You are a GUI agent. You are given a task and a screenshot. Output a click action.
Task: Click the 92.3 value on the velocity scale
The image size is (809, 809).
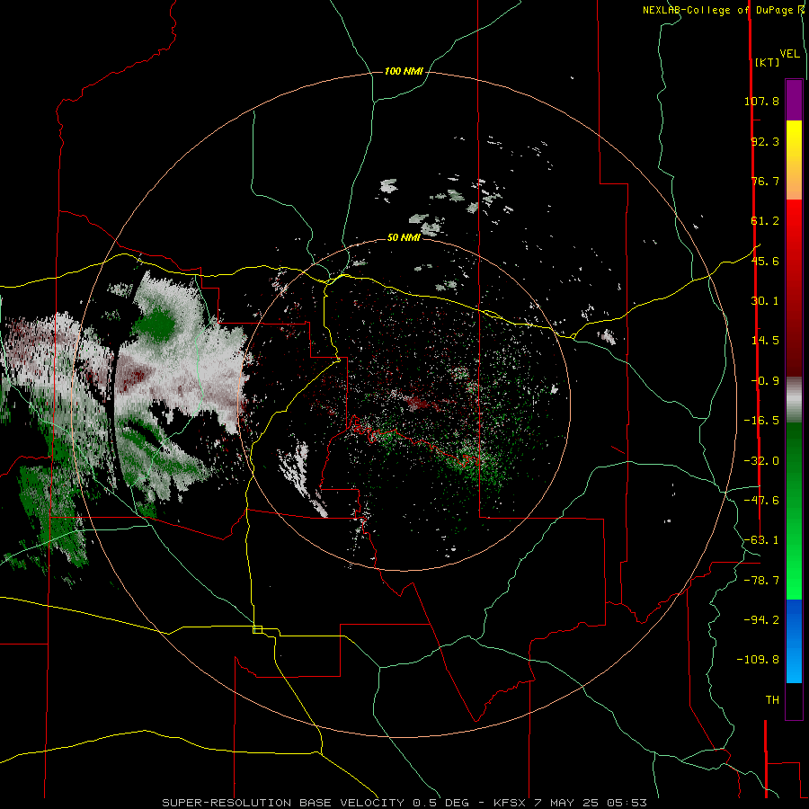click(765, 141)
